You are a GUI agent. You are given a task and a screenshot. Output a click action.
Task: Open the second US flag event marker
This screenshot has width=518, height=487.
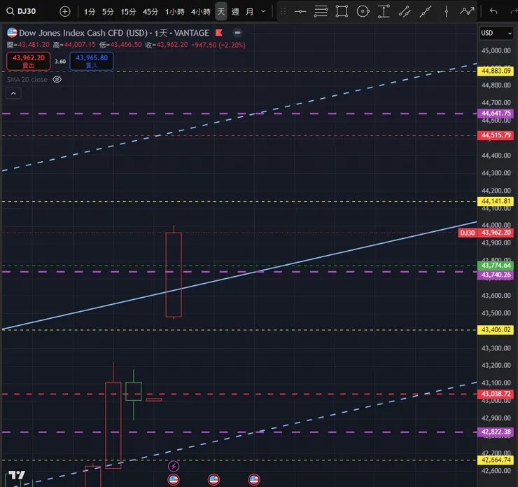(213, 479)
